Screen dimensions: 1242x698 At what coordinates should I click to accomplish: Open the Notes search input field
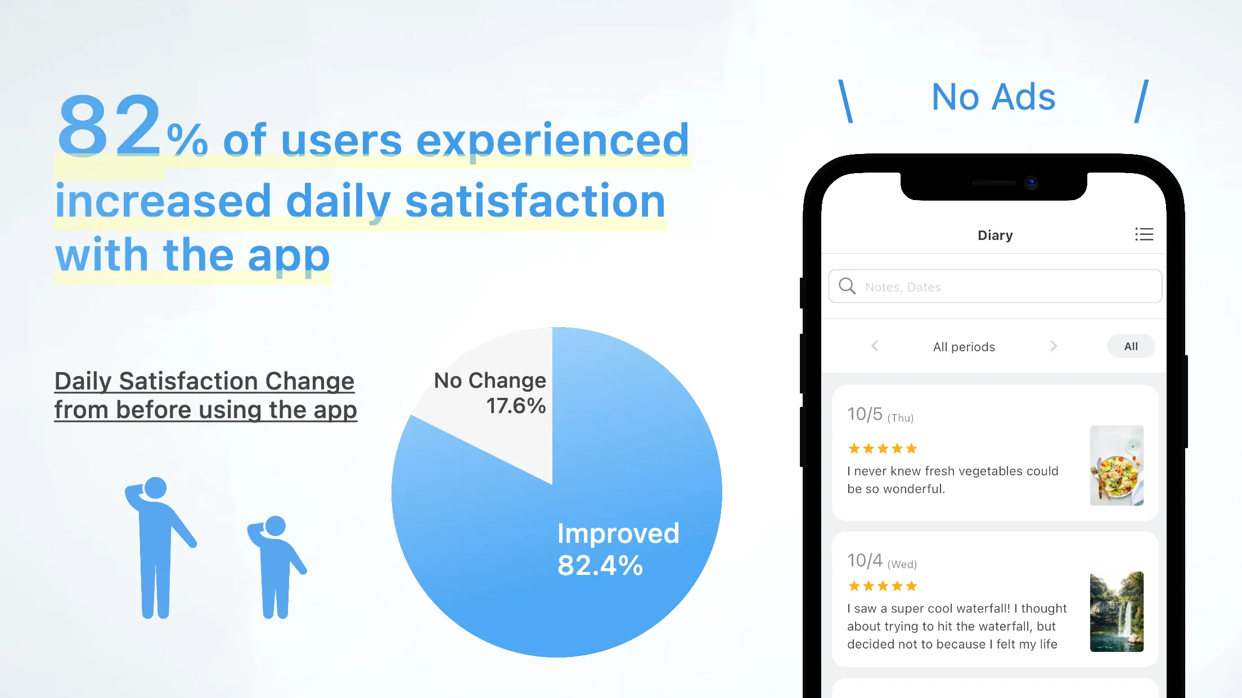[x=994, y=287]
